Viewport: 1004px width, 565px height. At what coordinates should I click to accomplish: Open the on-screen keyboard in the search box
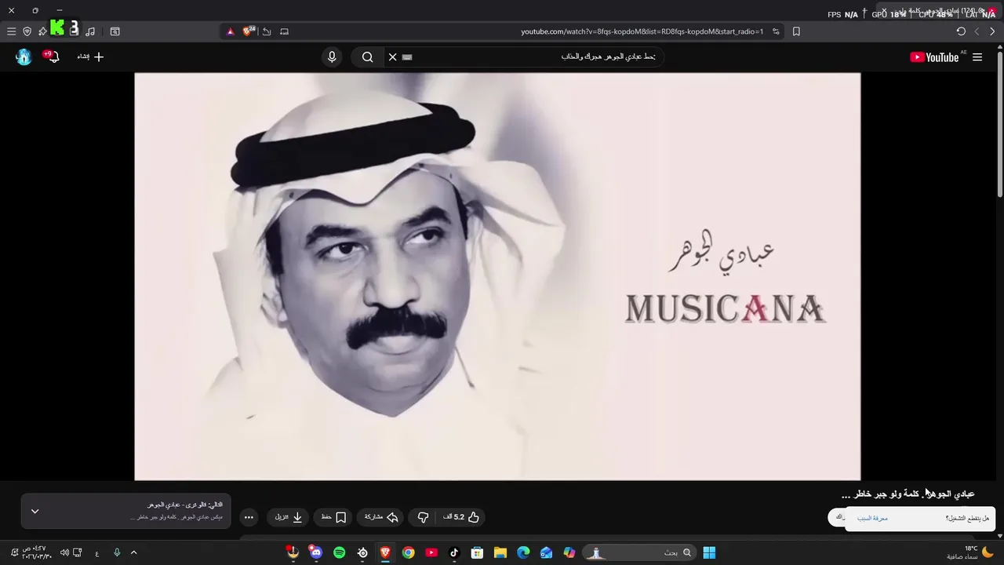point(407,57)
